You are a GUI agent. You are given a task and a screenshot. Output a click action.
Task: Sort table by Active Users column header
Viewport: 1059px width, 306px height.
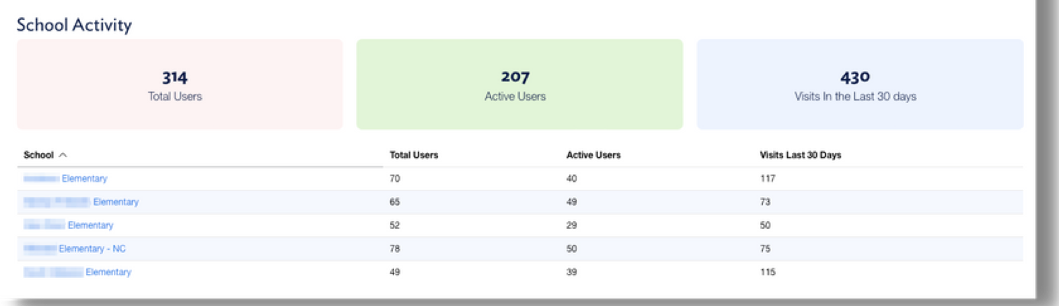[x=593, y=155]
